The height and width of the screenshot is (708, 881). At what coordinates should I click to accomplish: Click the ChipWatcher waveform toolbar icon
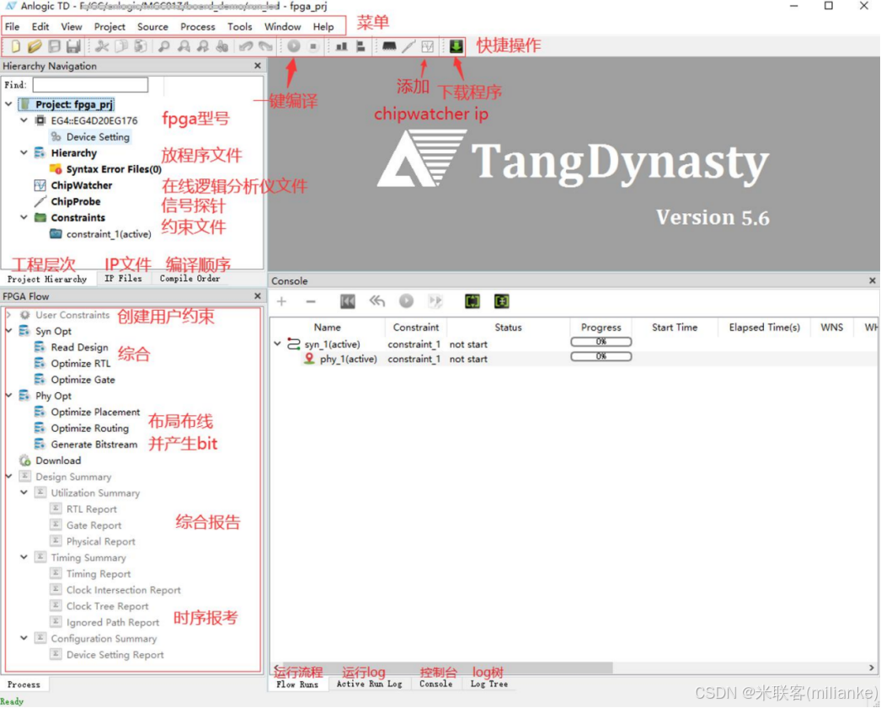pos(428,46)
